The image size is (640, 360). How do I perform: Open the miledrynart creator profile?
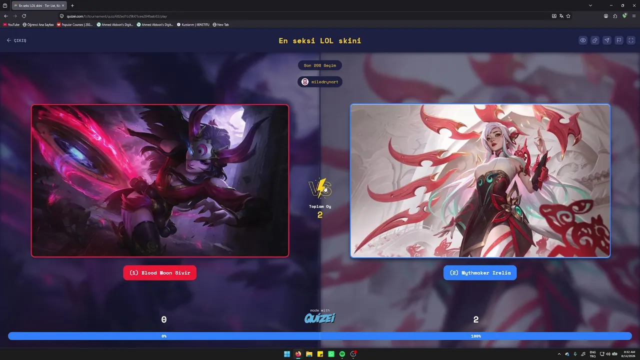(x=320, y=82)
